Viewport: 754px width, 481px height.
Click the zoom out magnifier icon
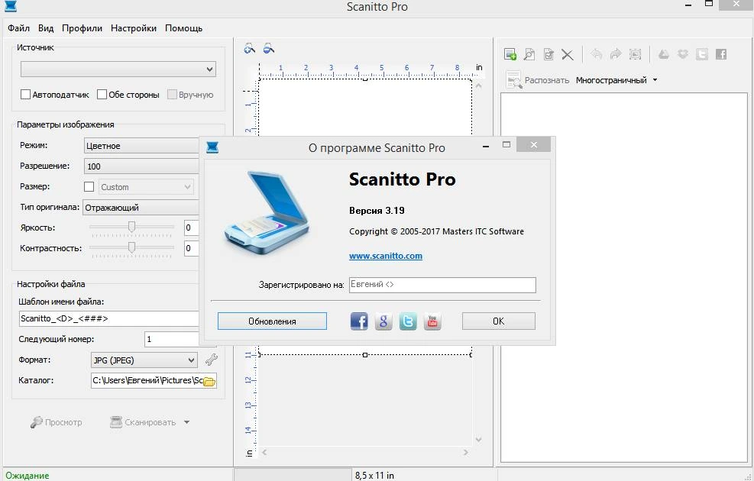click(269, 49)
